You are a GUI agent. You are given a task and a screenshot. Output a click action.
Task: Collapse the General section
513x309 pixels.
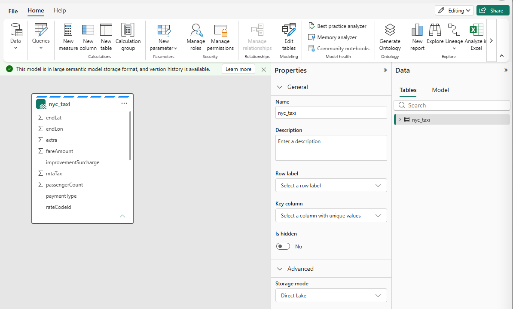[x=280, y=87]
